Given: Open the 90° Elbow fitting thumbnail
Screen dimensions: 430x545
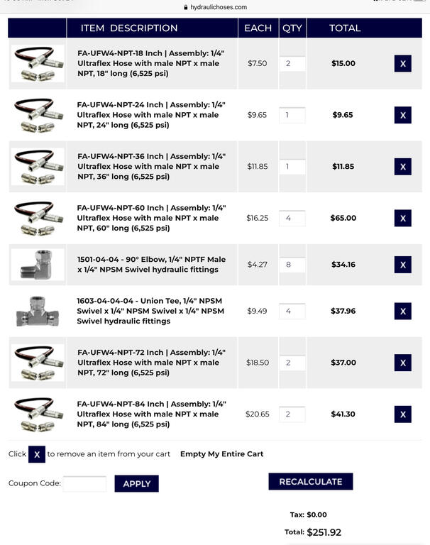Looking at the screenshot, I should (38, 265).
